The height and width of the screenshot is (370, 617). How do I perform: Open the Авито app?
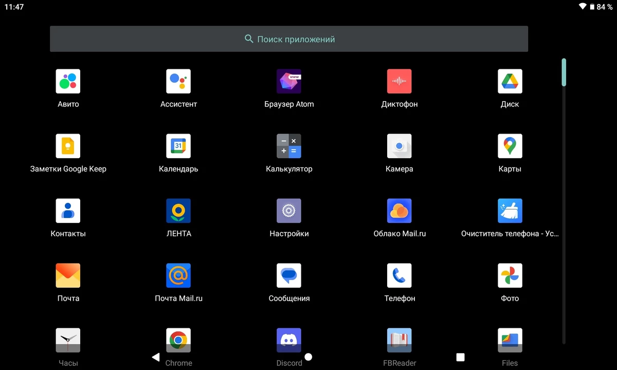(68, 81)
